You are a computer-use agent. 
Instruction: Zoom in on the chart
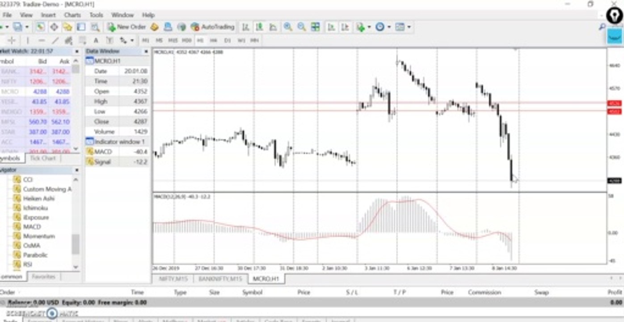[x=288, y=27]
